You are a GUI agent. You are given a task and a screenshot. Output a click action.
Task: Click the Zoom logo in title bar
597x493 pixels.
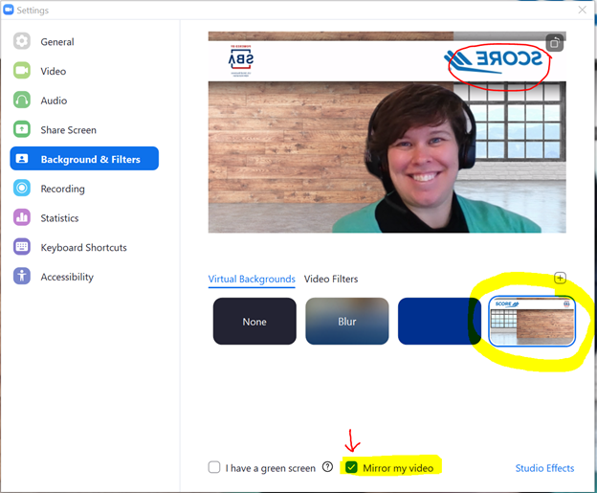pyautogui.click(x=9, y=10)
